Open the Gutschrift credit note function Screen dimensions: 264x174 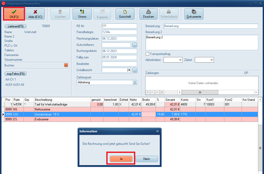[125, 14]
